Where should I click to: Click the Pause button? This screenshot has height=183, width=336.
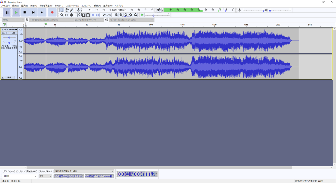(7, 12)
